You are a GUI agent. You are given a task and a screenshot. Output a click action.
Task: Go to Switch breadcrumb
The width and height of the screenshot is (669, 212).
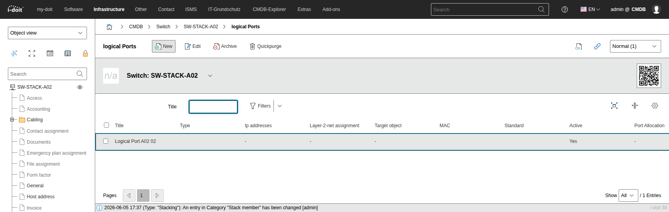point(163,27)
